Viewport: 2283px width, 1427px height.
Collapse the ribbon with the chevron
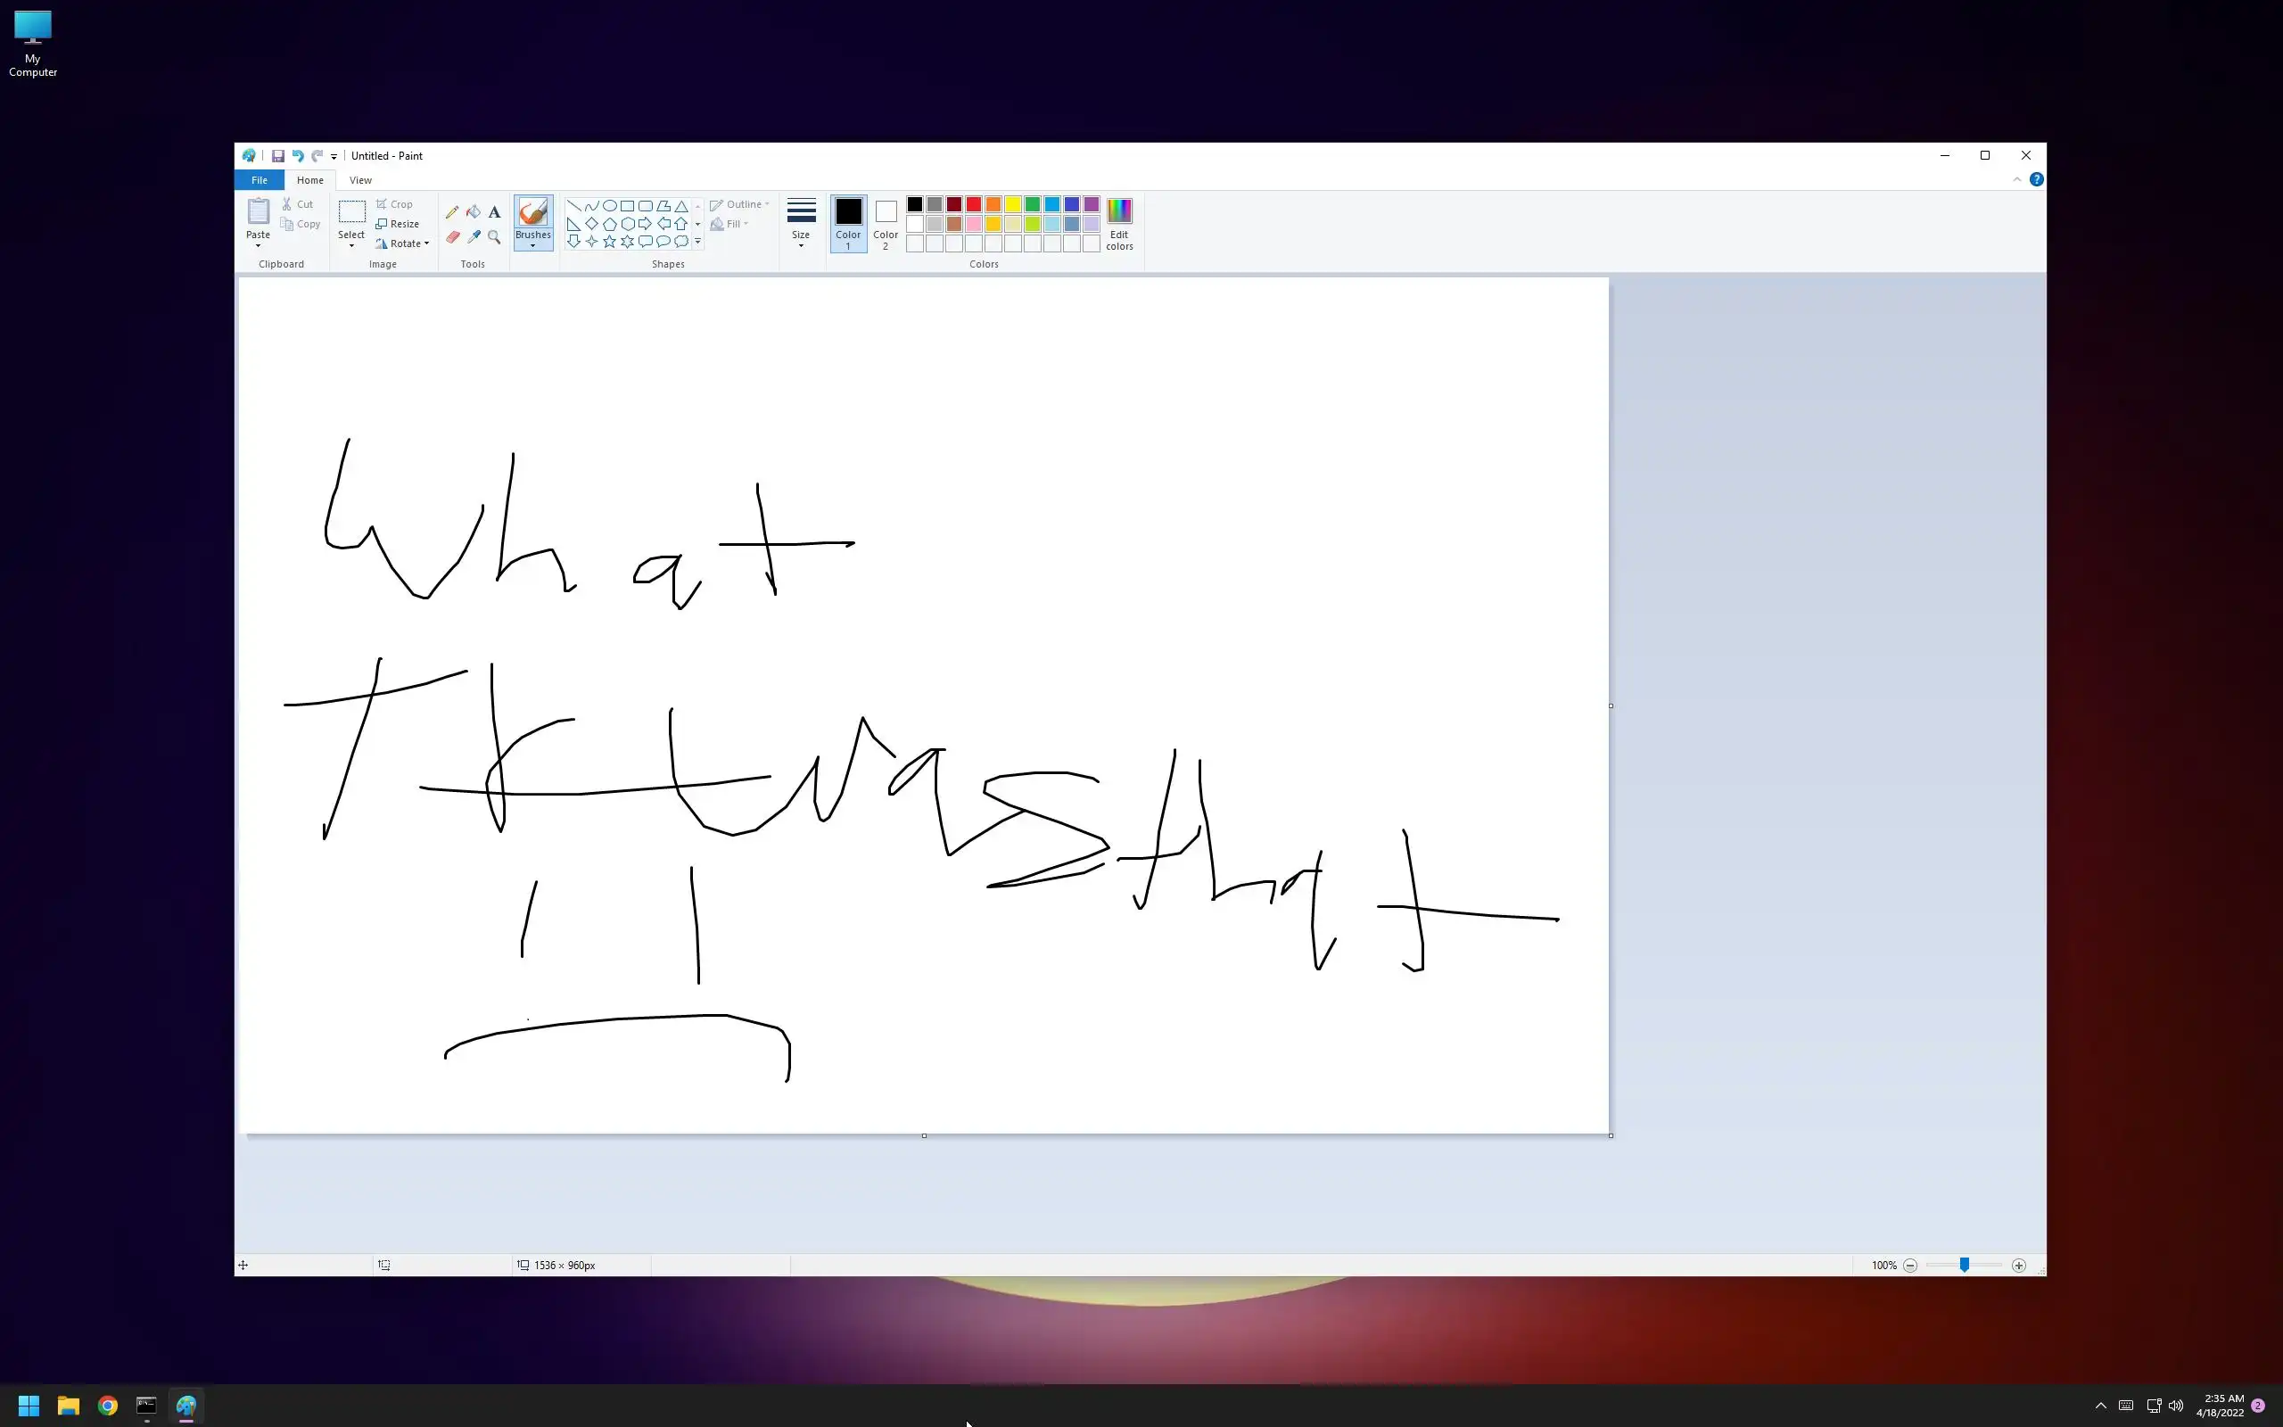2017,179
